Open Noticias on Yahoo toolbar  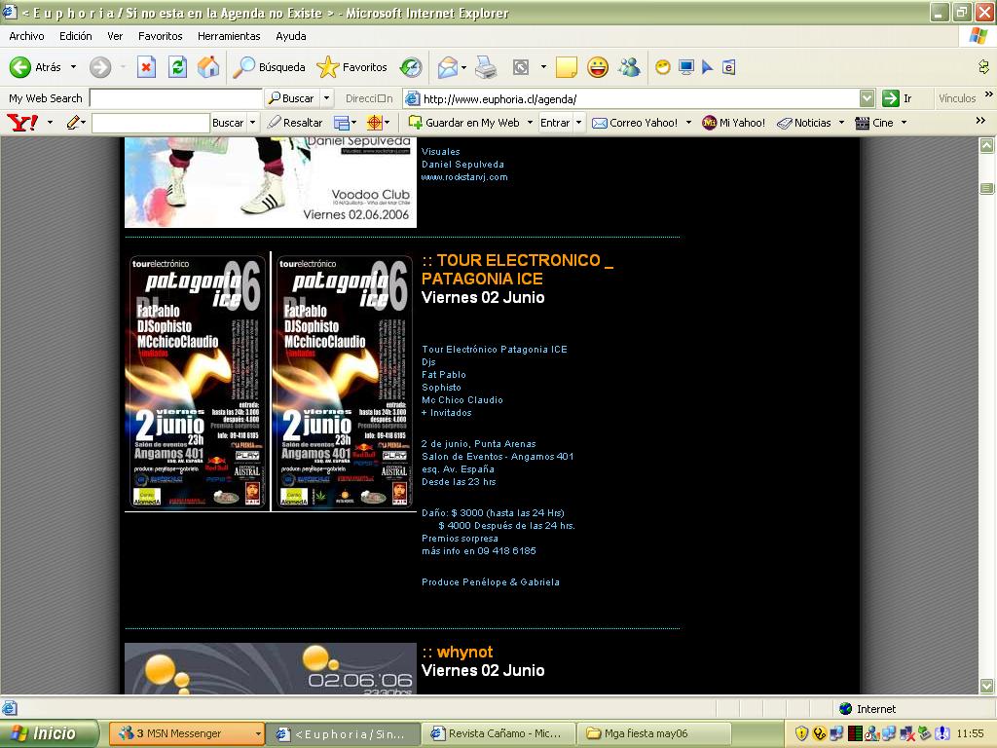tap(804, 123)
